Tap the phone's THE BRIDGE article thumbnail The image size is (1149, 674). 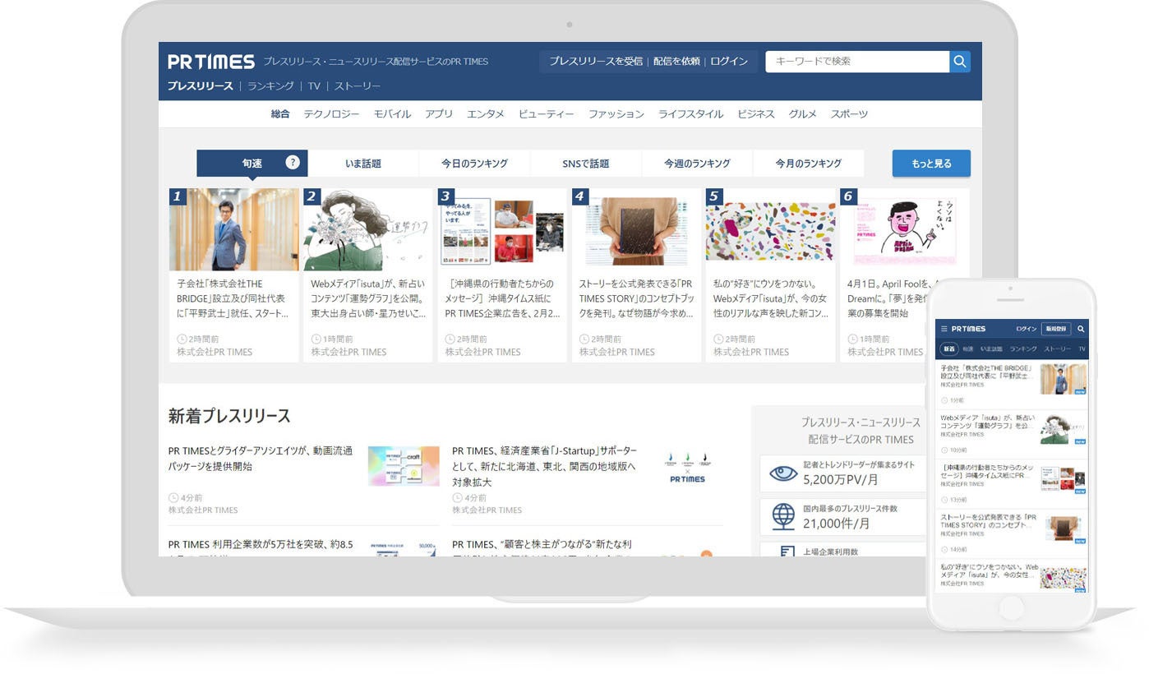pyautogui.click(x=1064, y=379)
